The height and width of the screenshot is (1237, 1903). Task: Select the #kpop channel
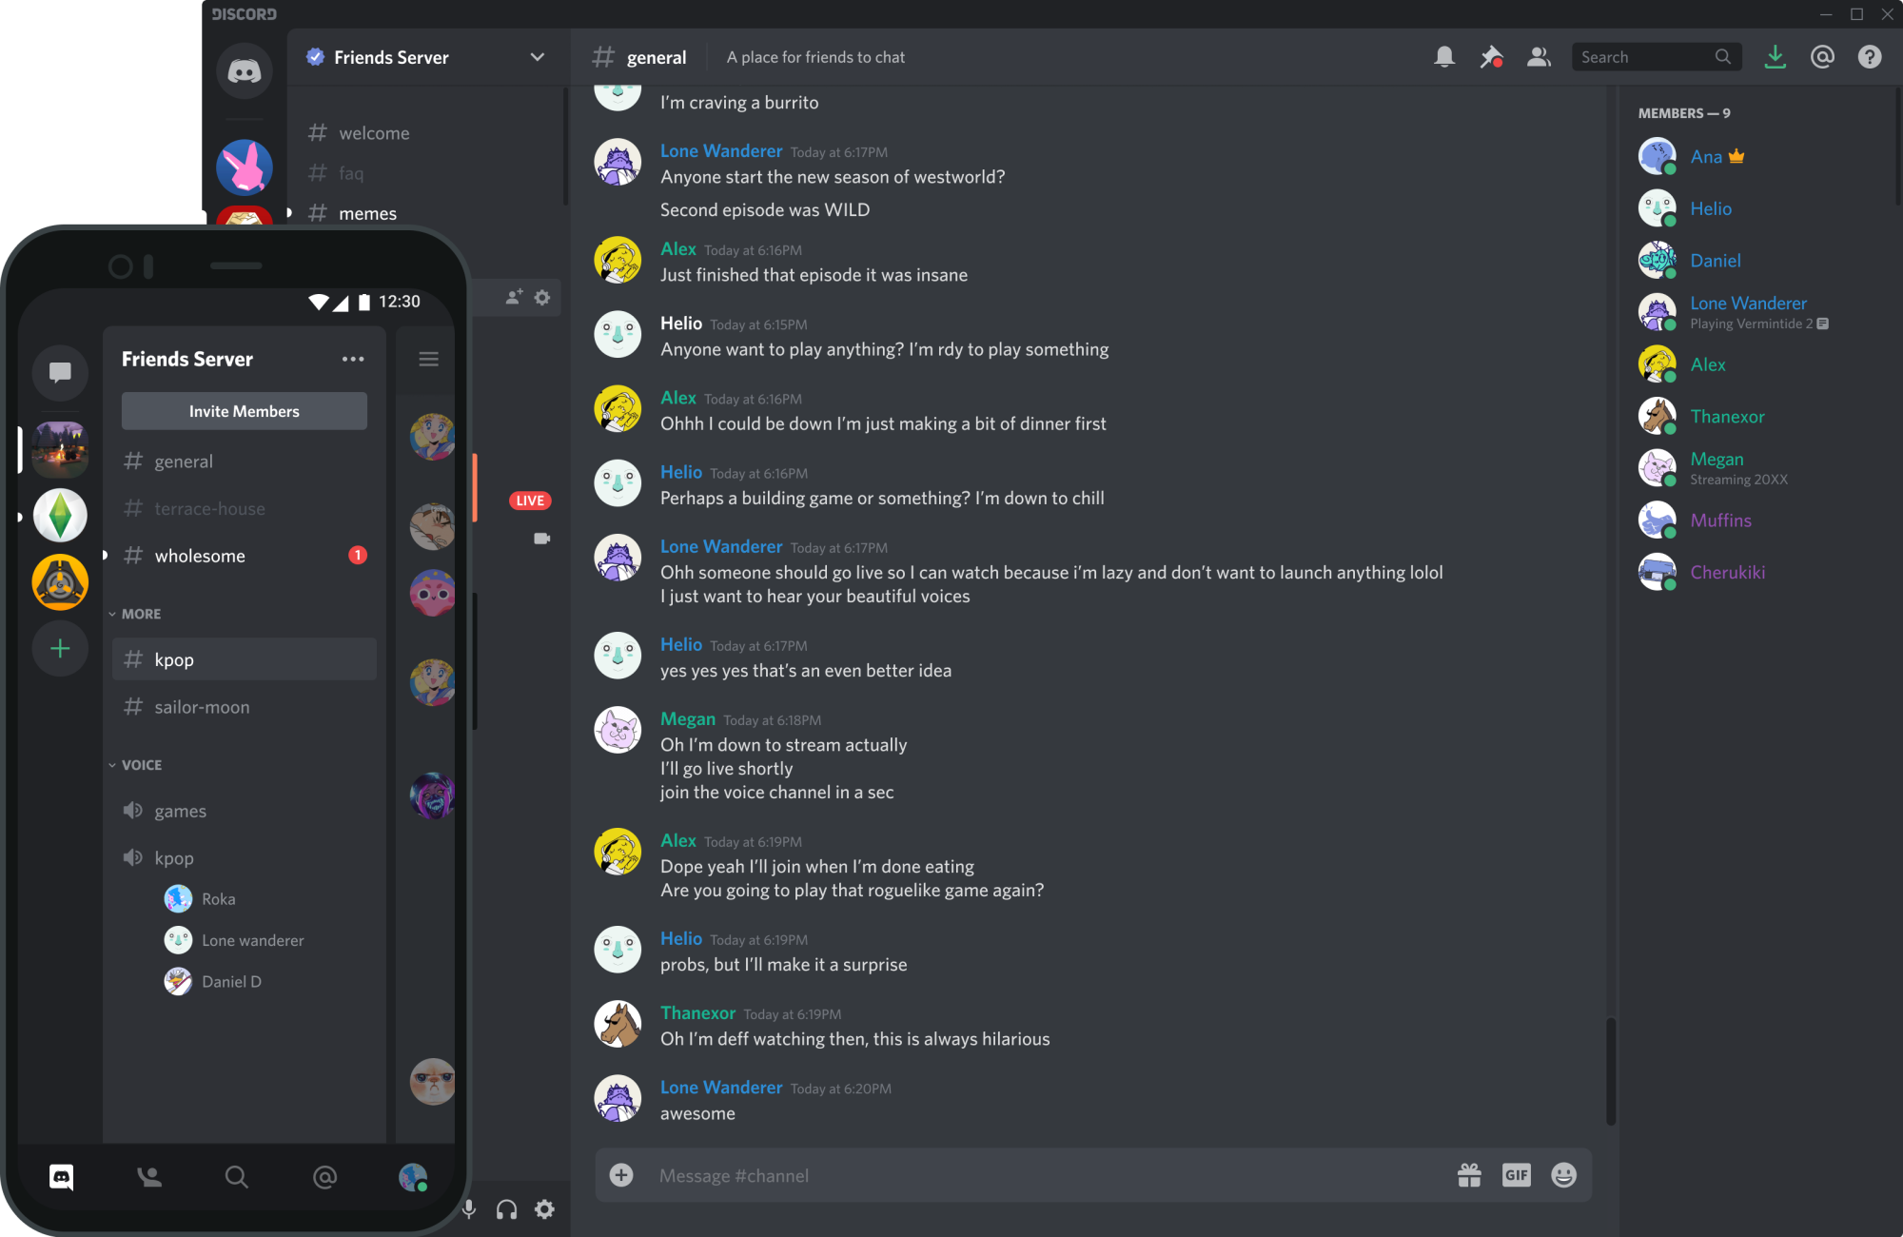pyautogui.click(x=243, y=658)
